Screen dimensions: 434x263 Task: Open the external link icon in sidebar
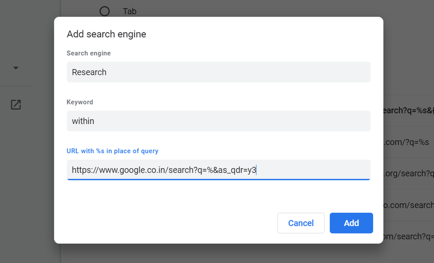pos(16,105)
